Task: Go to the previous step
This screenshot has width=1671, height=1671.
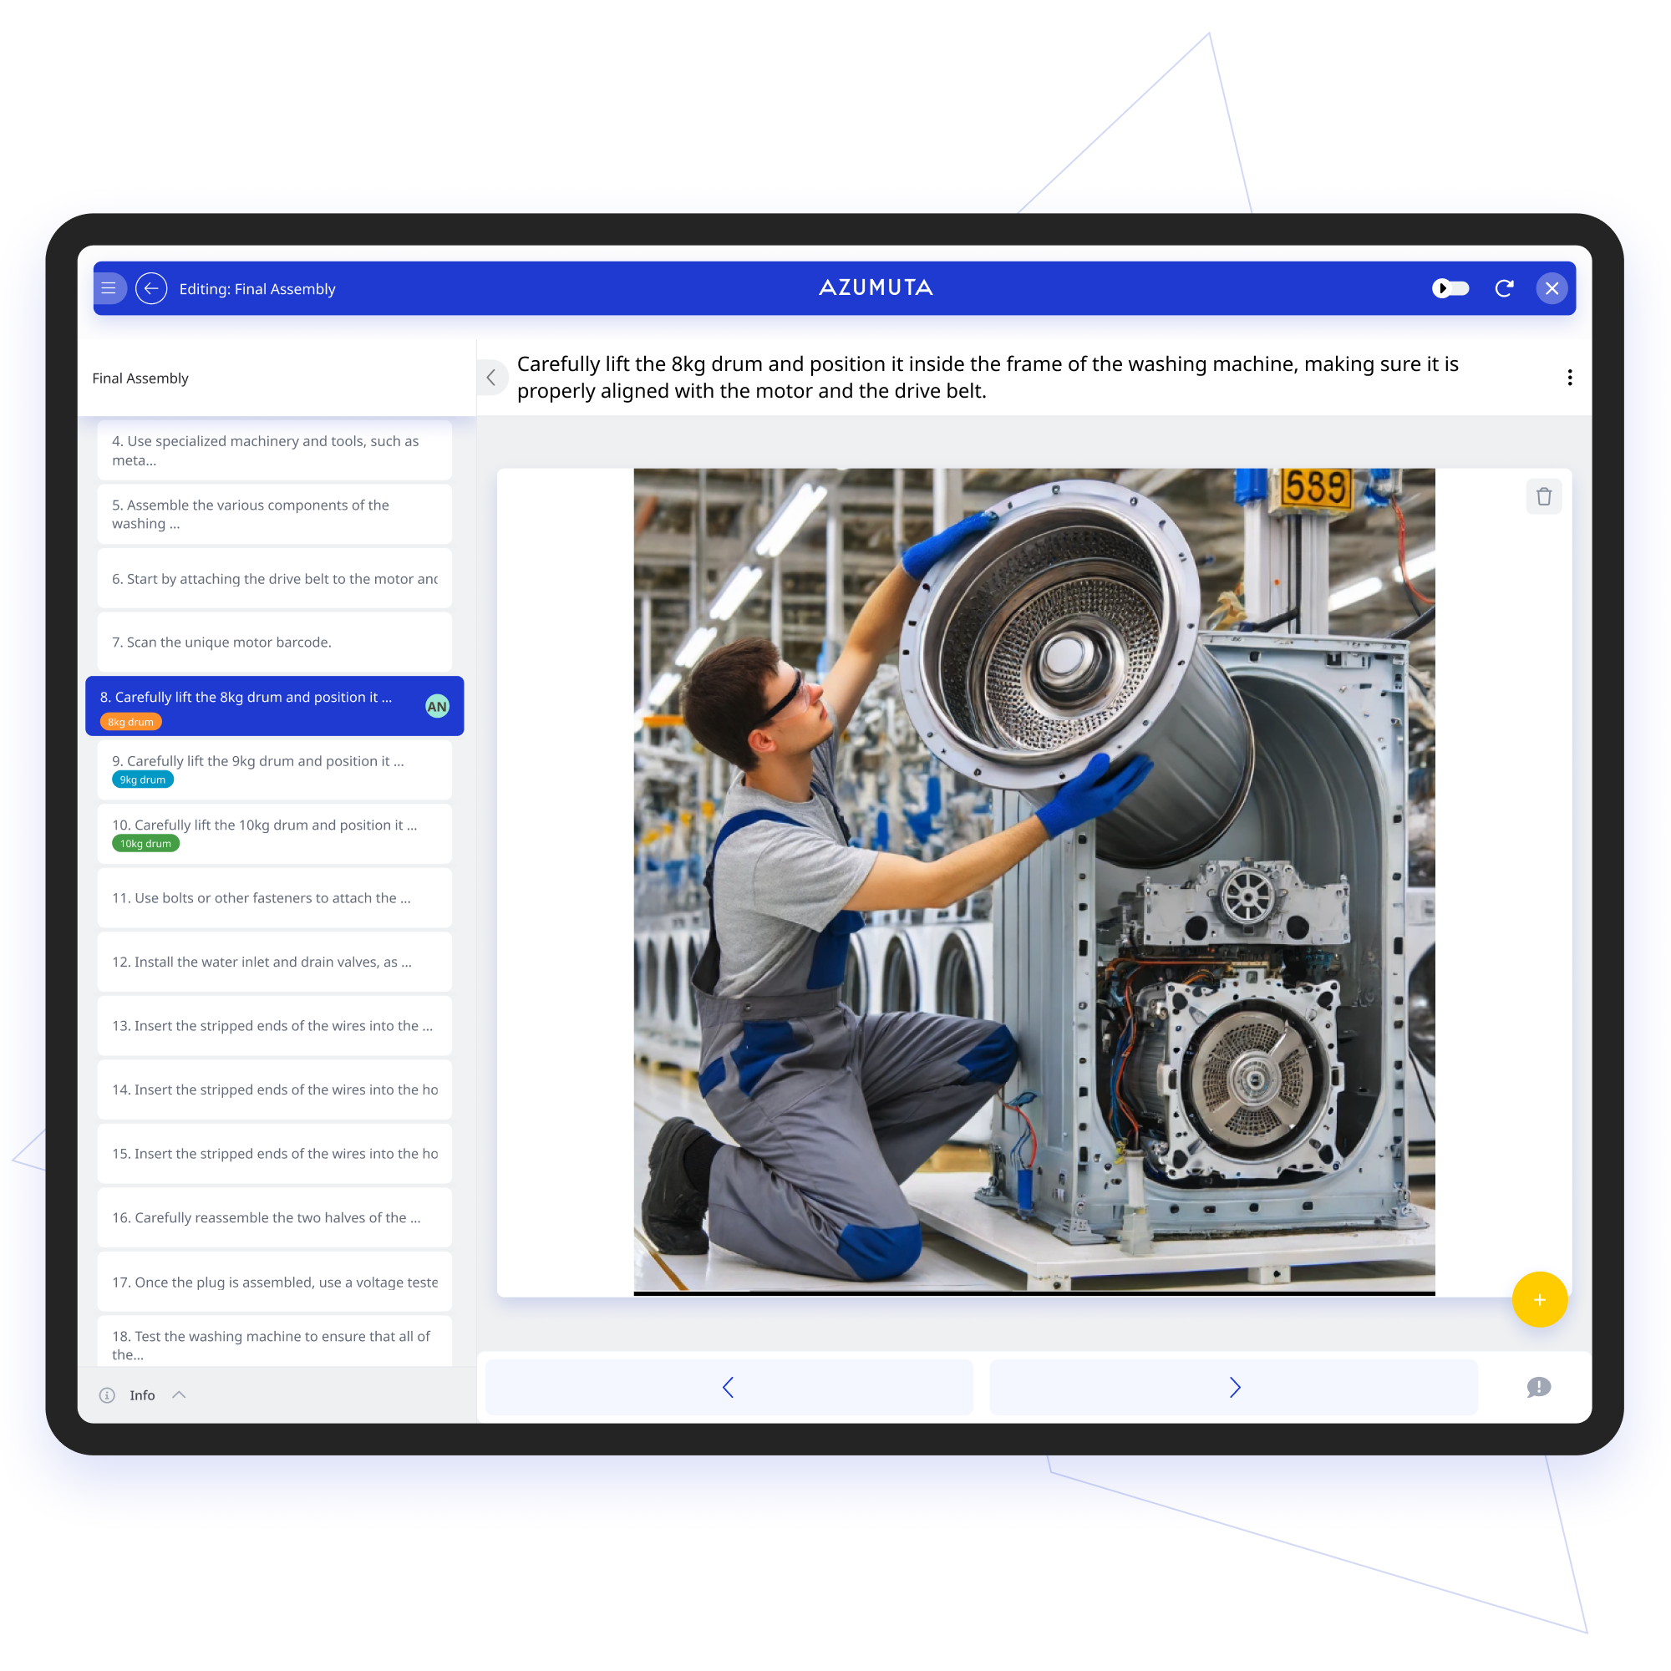Action: pyautogui.click(x=729, y=1387)
